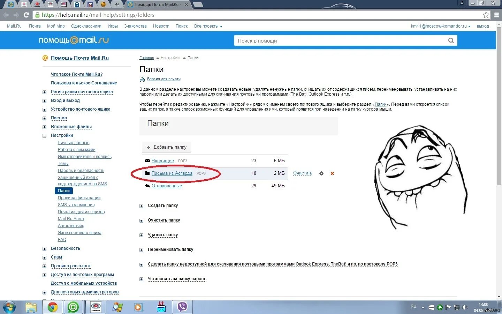The width and height of the screenshot is (502, 314).
Task: Expand Устройство почтового ящика section
Action: 44,110
